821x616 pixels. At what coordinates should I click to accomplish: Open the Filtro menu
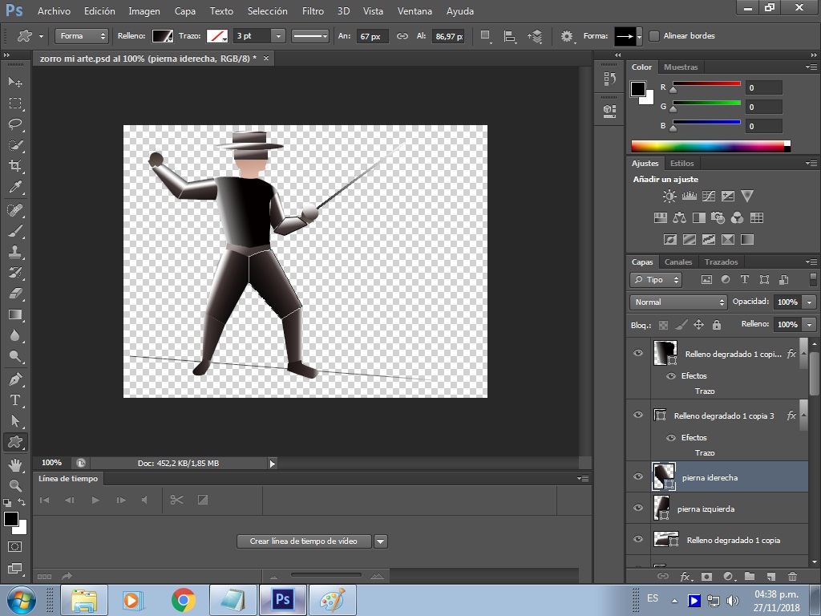pos(313,11)
